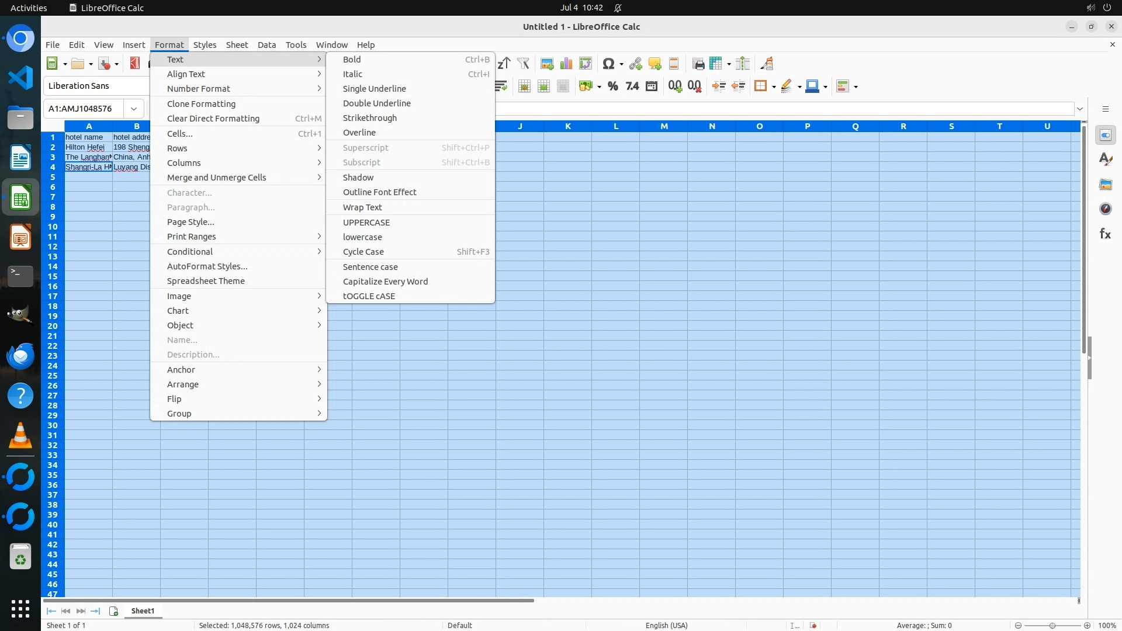Open the Functions fx sidebar icon
Screen dimensions: 1122x631
tap(1105, 234)
